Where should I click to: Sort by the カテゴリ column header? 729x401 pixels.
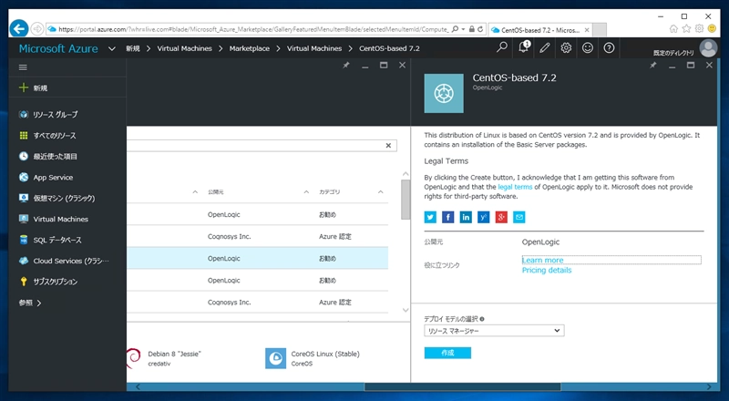pyautogui.click(x=329, y=191)
